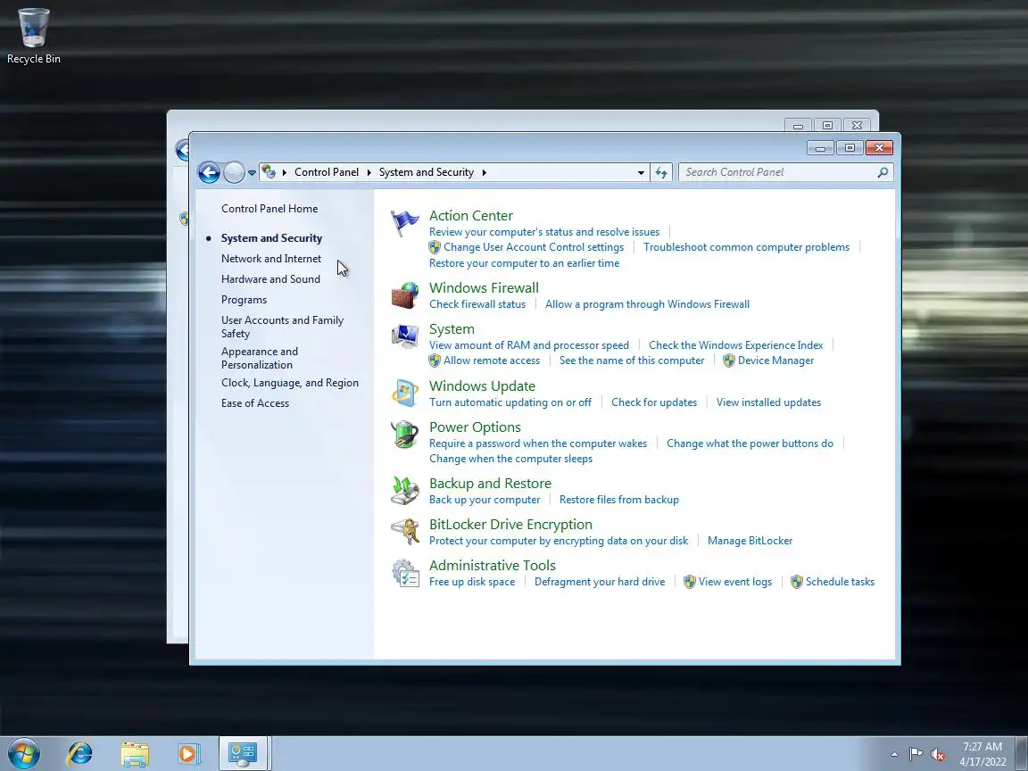1028x771 pixels.
Task: Select Network and Internet in the sidebar
Action: click(x=270, y=258)
